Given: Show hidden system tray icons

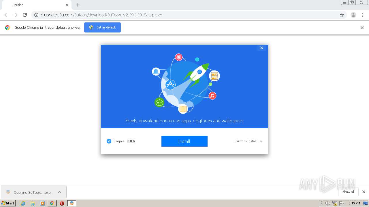Looking at the screenshot, I should coord(322,203).
